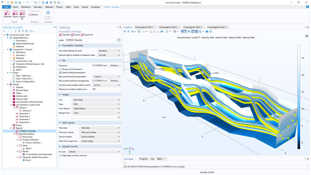Add a Section from the ribbon
Screen dimensions: 311x175
click(x=33, y=15)
